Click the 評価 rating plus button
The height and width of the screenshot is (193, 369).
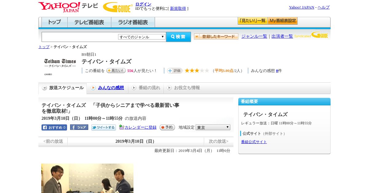pos(175,71)
